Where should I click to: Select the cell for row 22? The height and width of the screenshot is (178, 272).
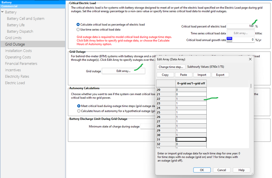(191, 99)
